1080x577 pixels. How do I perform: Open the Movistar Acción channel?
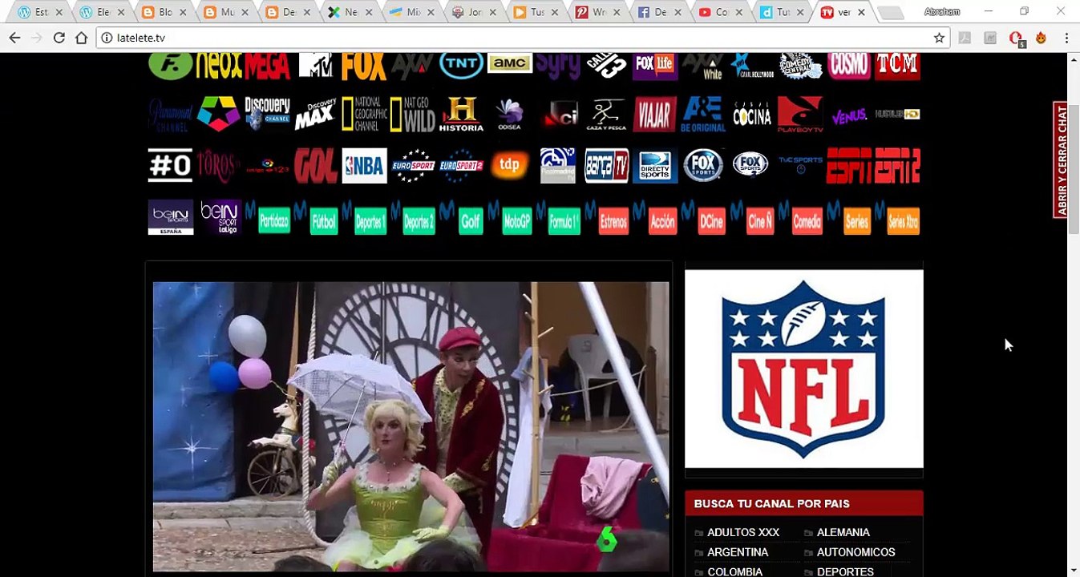click(655, 217)
